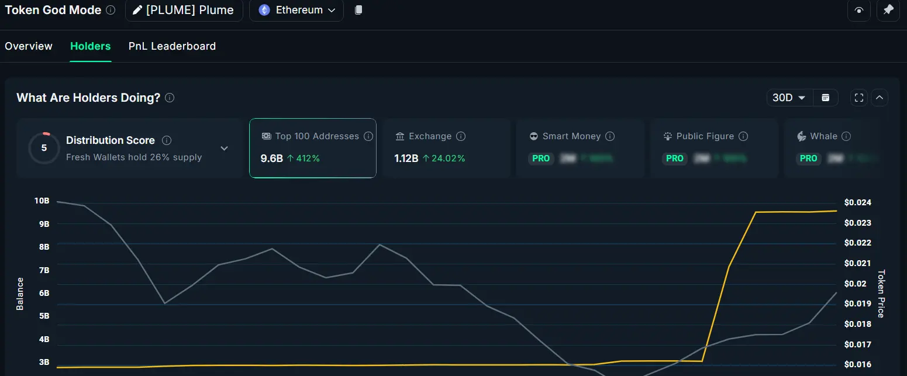The height and width of the screenshot is (376, 907).
Task: Click the 10B balance axis label
Action: 42,201
